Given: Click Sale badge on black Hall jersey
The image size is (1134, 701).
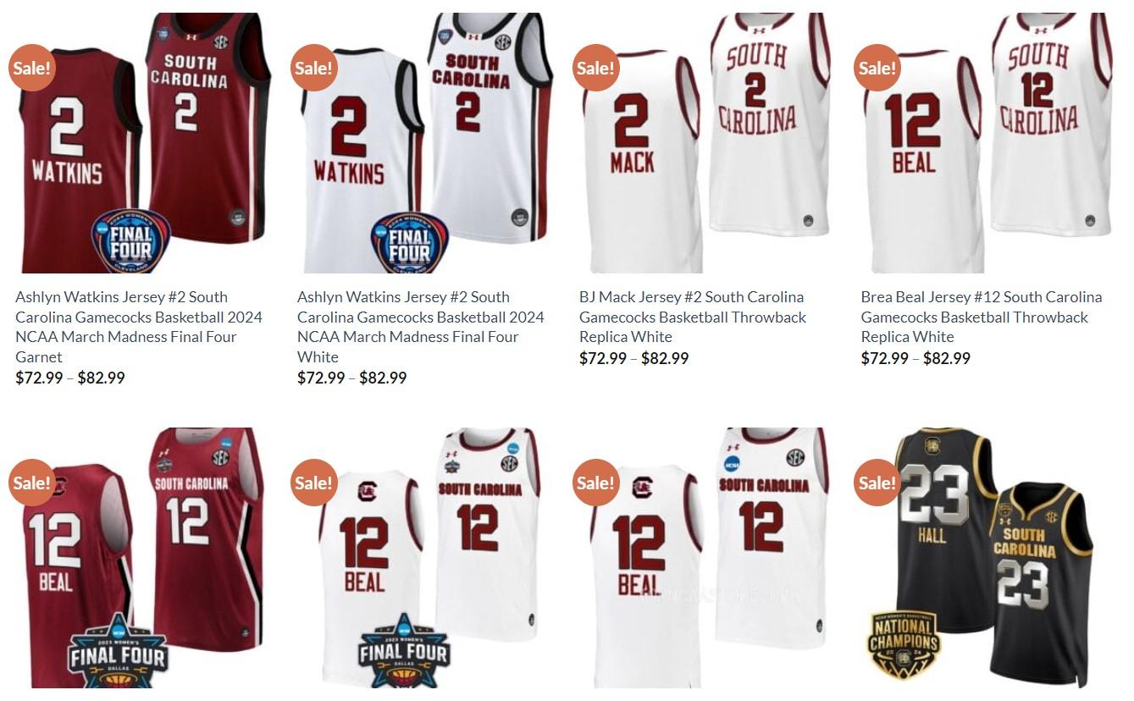Looking at the screenshot, I should pyautogui.click(x=878, y=482).
